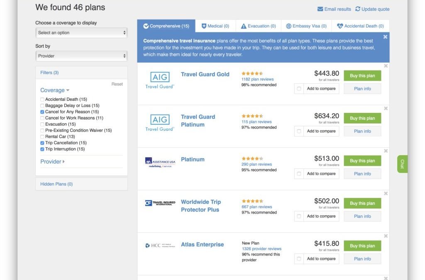Screen dimensions: 425x280
Task: Click the star rating for Travel Guard Platinum
Action: pyautogui.click(x=252, y=116)
